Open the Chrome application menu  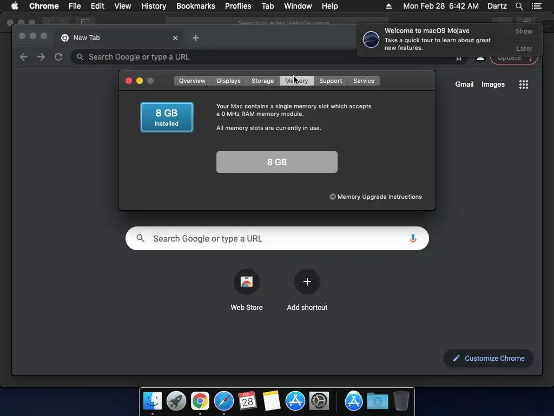(44, 6)
